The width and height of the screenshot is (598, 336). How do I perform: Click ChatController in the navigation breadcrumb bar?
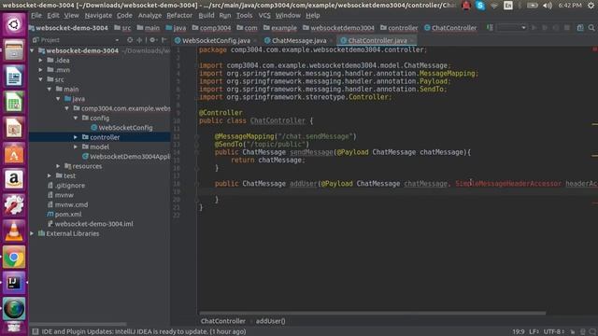pos(450,28)
